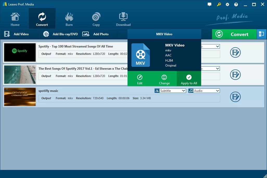Click the MKV file format icon
This screenshot has height=178, width=267.
[x=141, y=55]
